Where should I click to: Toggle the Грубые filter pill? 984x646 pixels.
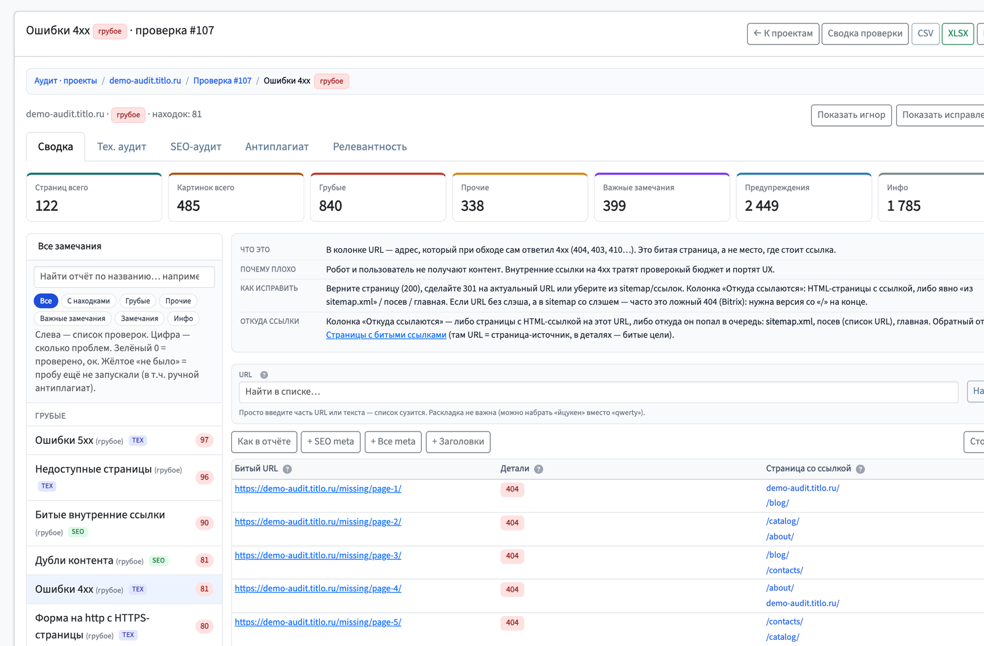coord(138,301)
